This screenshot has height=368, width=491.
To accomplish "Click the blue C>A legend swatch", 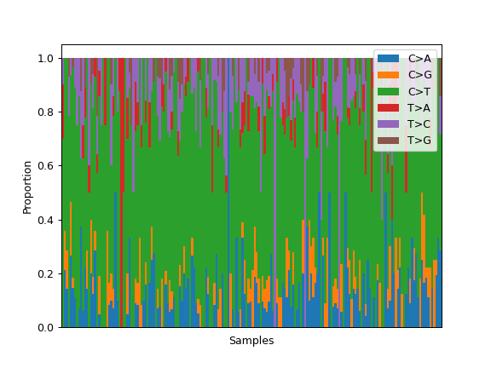I will pos(388,59).
